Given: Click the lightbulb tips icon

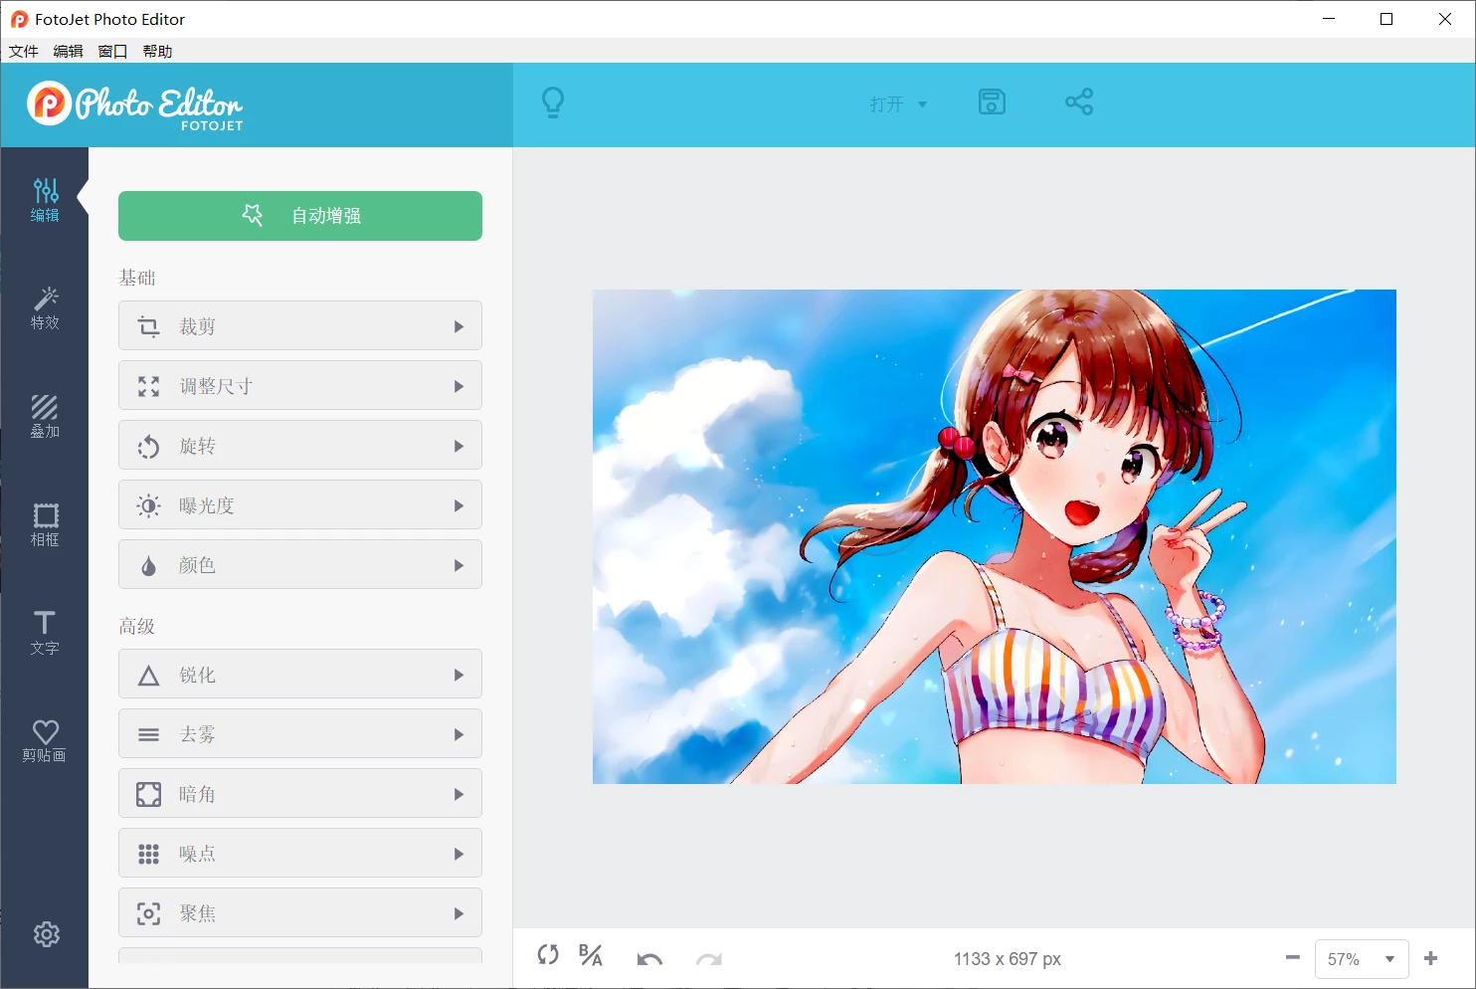Looking at the screenshot, I should [x=553, y=102].
